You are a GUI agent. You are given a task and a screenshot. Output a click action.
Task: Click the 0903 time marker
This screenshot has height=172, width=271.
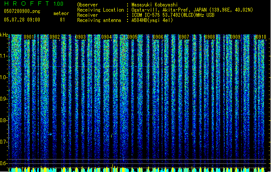[x=81, y=37]
